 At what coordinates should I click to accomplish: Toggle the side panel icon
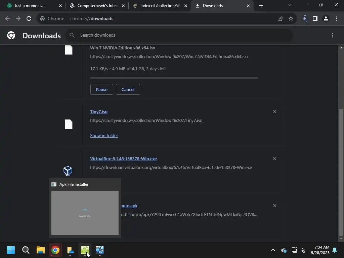(x=315, y=19)
